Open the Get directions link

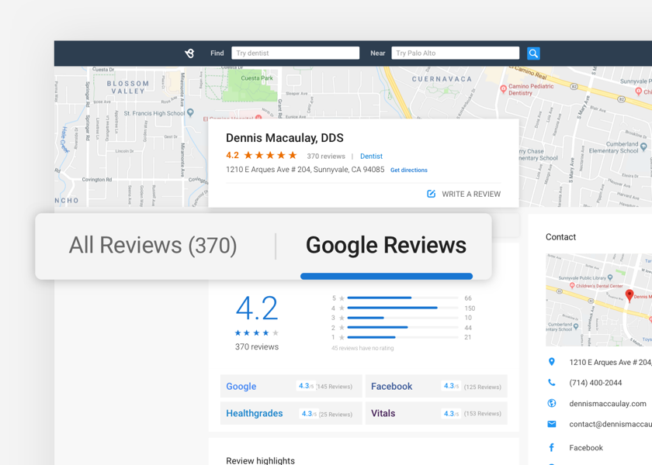[x=409, y=170]
